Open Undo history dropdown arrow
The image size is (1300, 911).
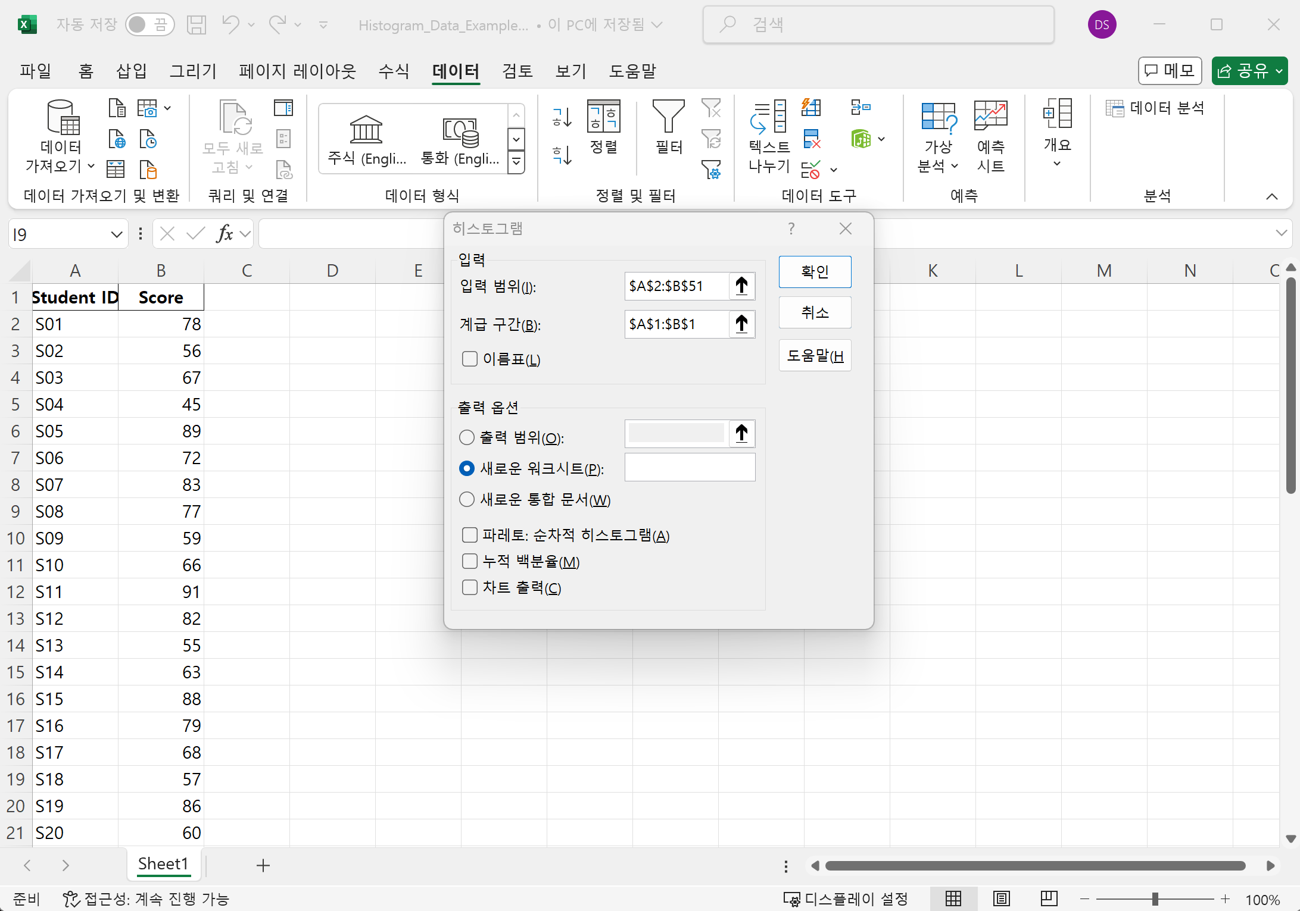(251, 24)
